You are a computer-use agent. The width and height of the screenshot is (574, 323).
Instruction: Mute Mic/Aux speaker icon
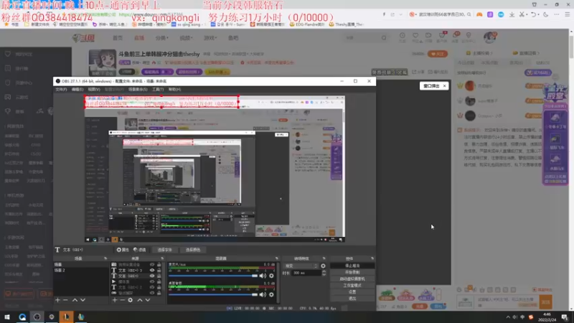(263, 276)
